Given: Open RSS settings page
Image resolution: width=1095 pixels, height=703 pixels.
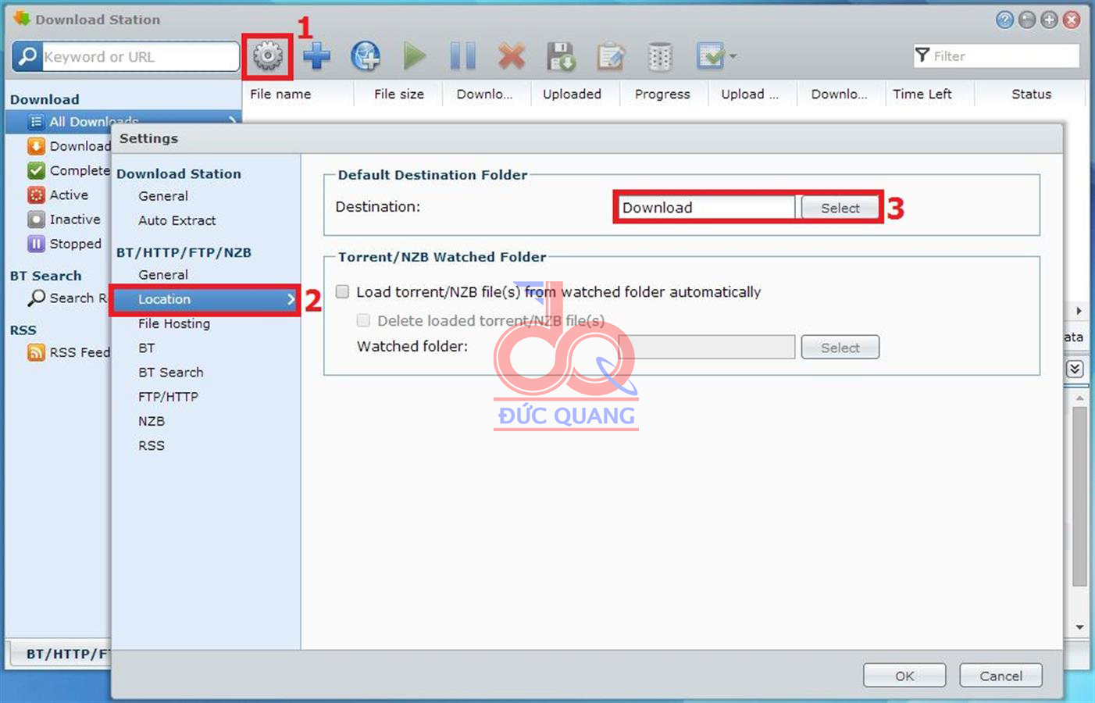Looking at the screenshot, I should (x=152, y=445).
